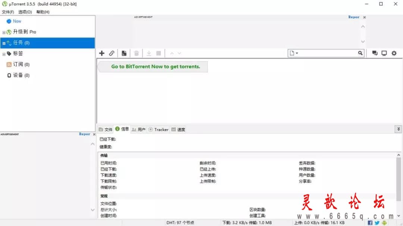Collapse the 任务 tree node toggle

4,43
